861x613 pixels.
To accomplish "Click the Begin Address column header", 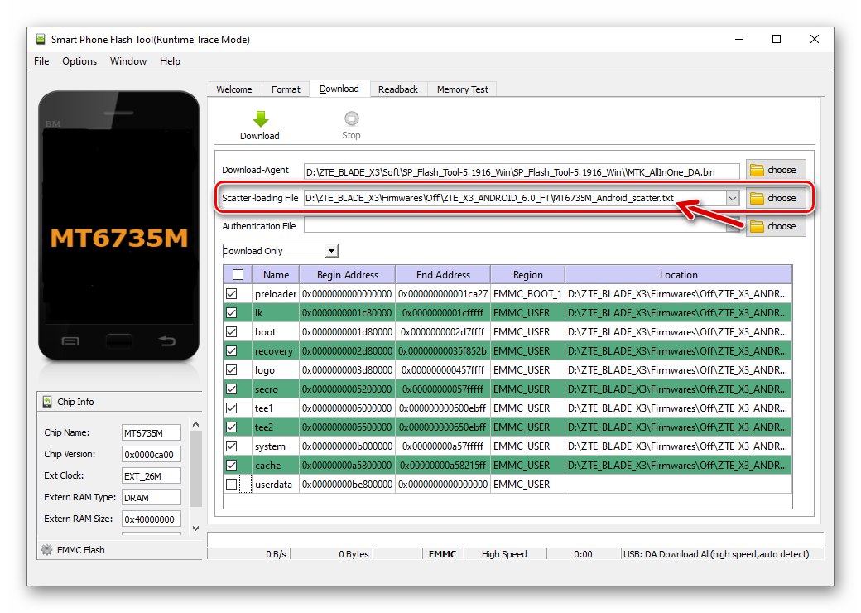I will point(348,275).
